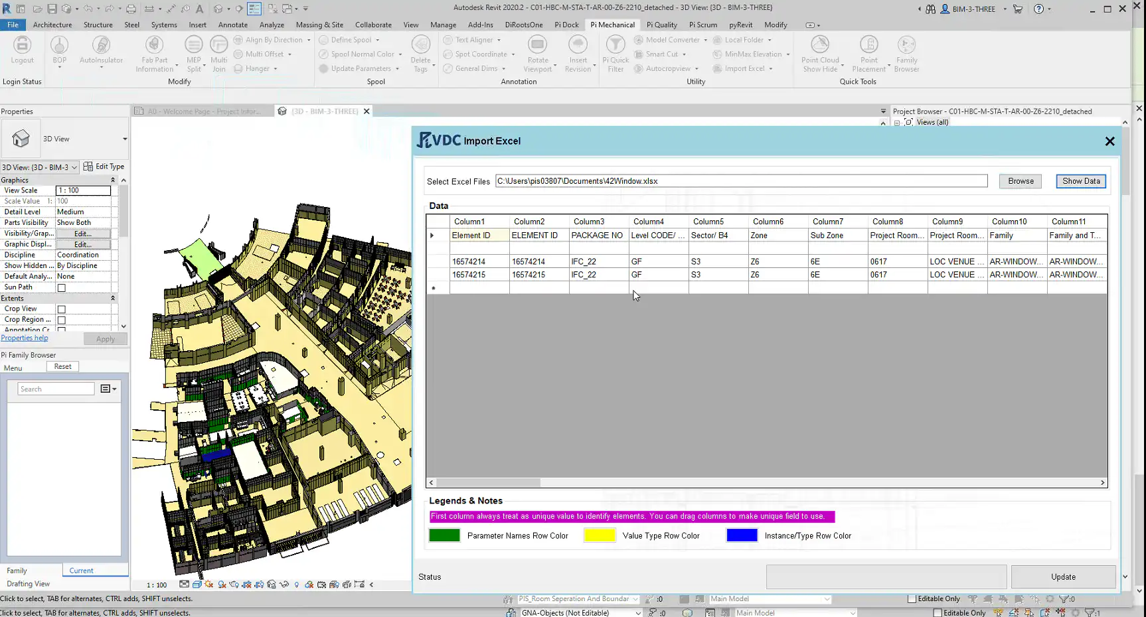Open the GNA-Objects workset dropdown
Image resolution: width=1146 pixels, height=617 pixels.
click(x=638, y=613)
